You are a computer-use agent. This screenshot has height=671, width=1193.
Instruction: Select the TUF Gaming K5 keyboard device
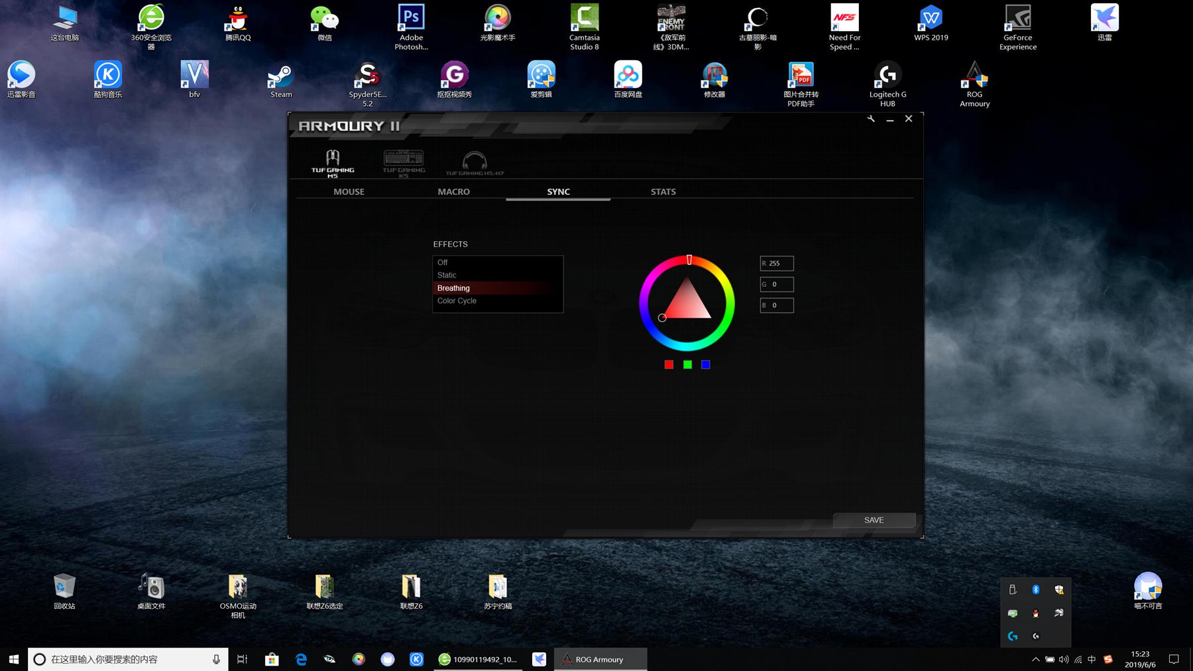point(404,164)
